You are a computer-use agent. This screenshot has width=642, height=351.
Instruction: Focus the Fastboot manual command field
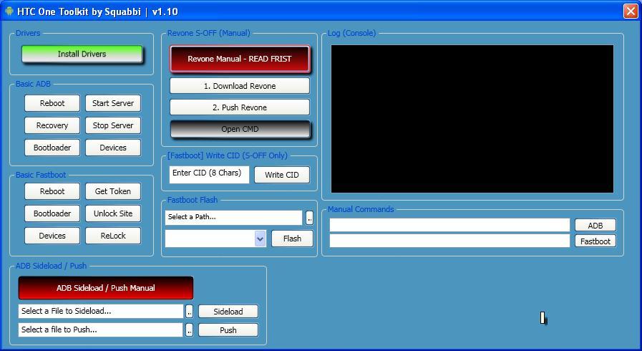click(x=449, y=241)
